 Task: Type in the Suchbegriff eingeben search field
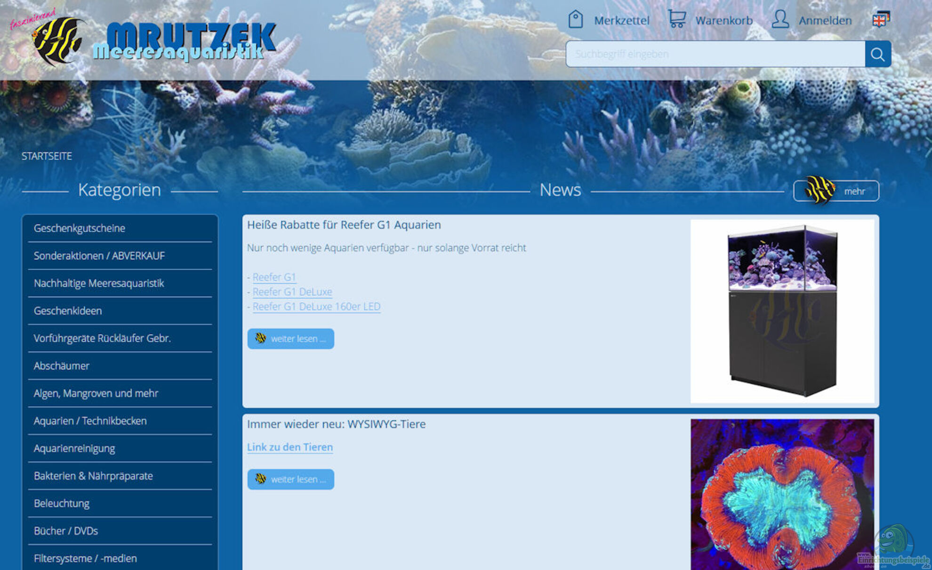pos(715,54)
